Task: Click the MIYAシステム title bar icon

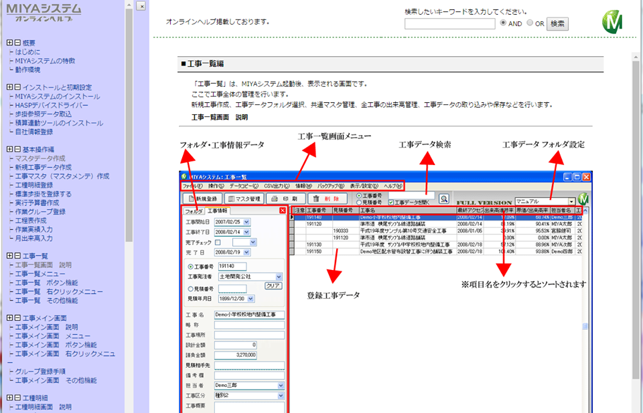Action: coord(184,177)
